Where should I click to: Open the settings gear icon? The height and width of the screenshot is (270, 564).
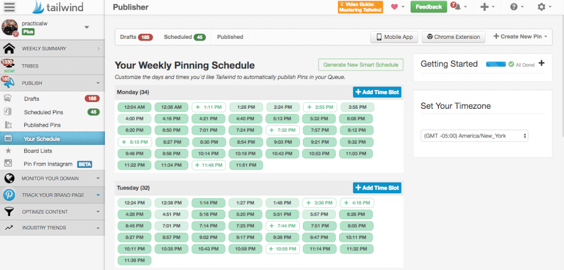pyautogui.click(x=541, y=7)
